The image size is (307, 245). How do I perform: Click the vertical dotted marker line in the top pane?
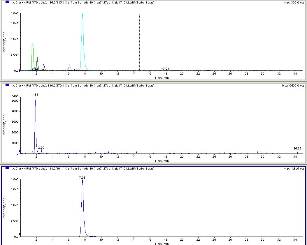139,41
